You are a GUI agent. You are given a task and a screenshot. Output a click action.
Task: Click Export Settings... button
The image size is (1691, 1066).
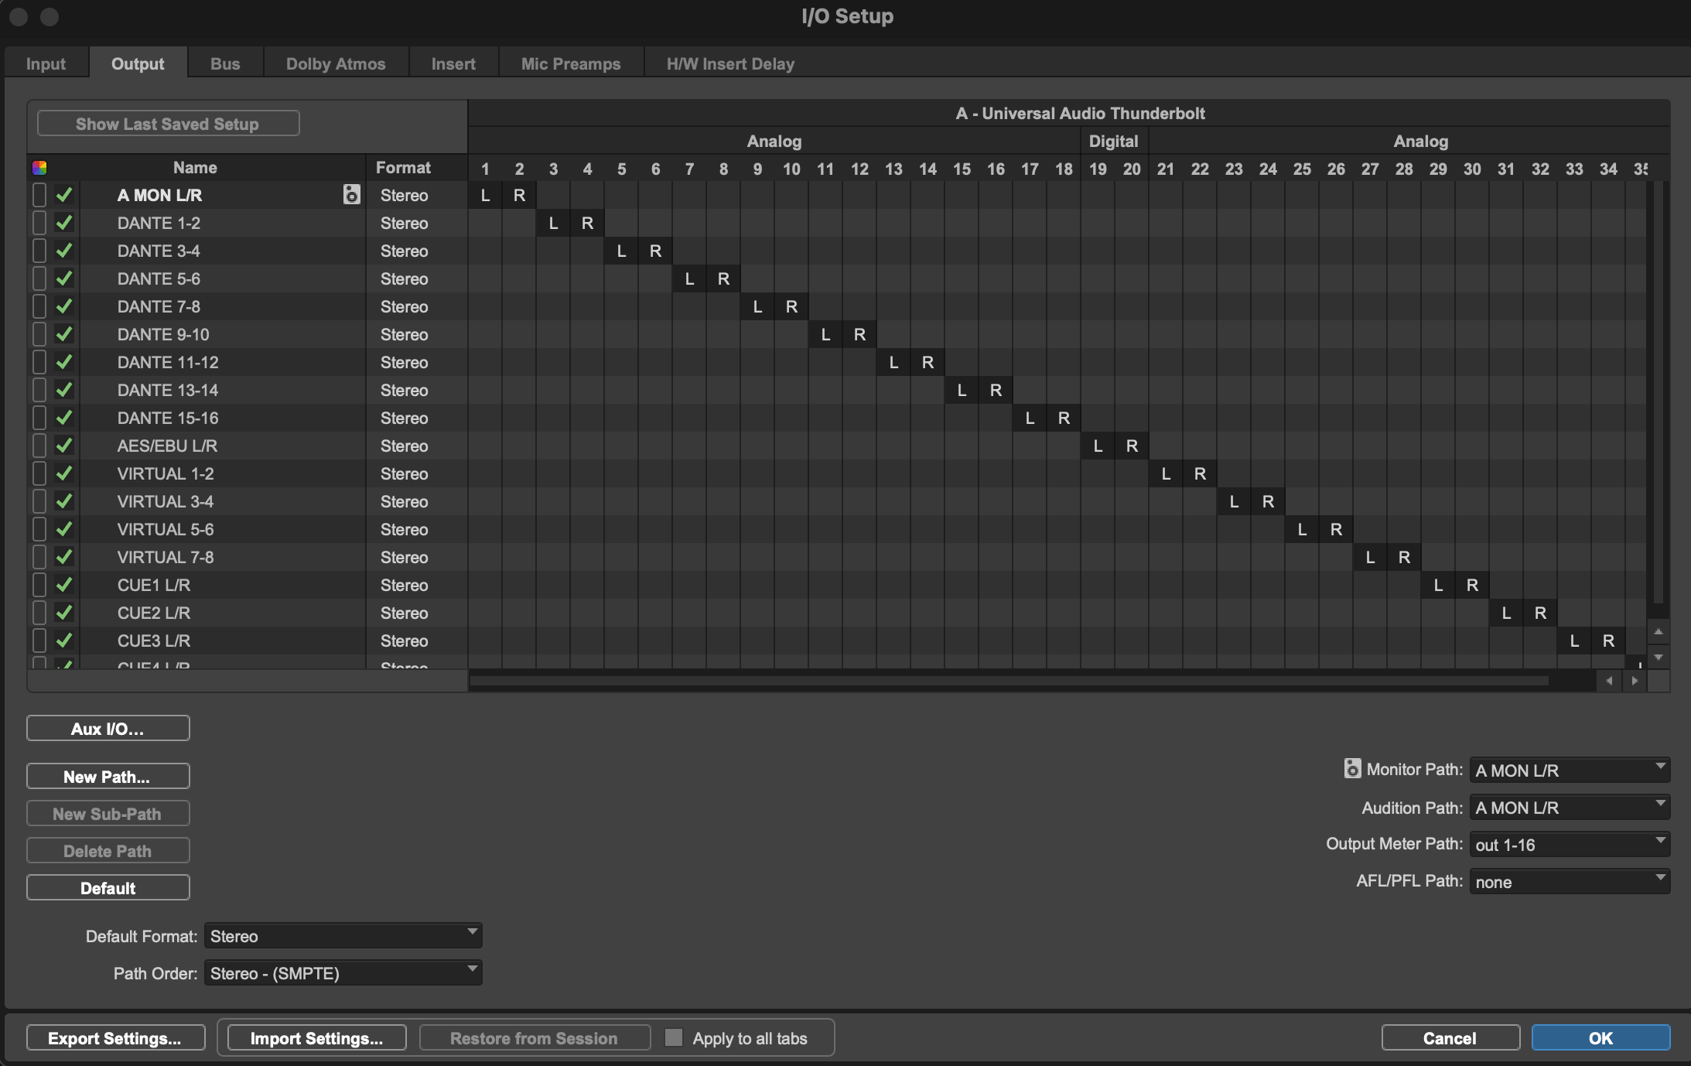pyautogui.click(x=115, y=1038)
